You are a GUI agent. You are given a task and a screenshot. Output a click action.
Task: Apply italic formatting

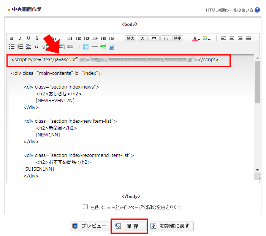coord(20,38)
